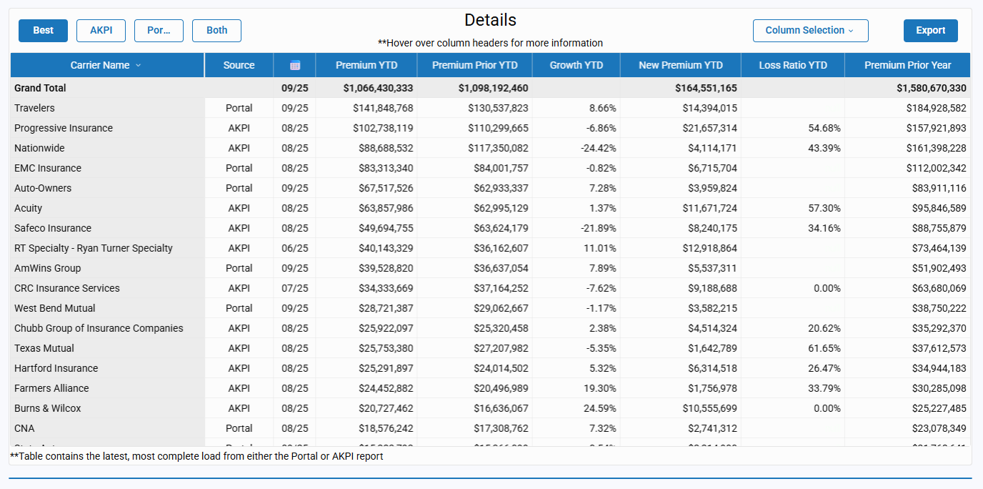Click the Chubb Group of Insurance Companies row
The height and width of the screenshot is (489, 983).
pos(99,328)
